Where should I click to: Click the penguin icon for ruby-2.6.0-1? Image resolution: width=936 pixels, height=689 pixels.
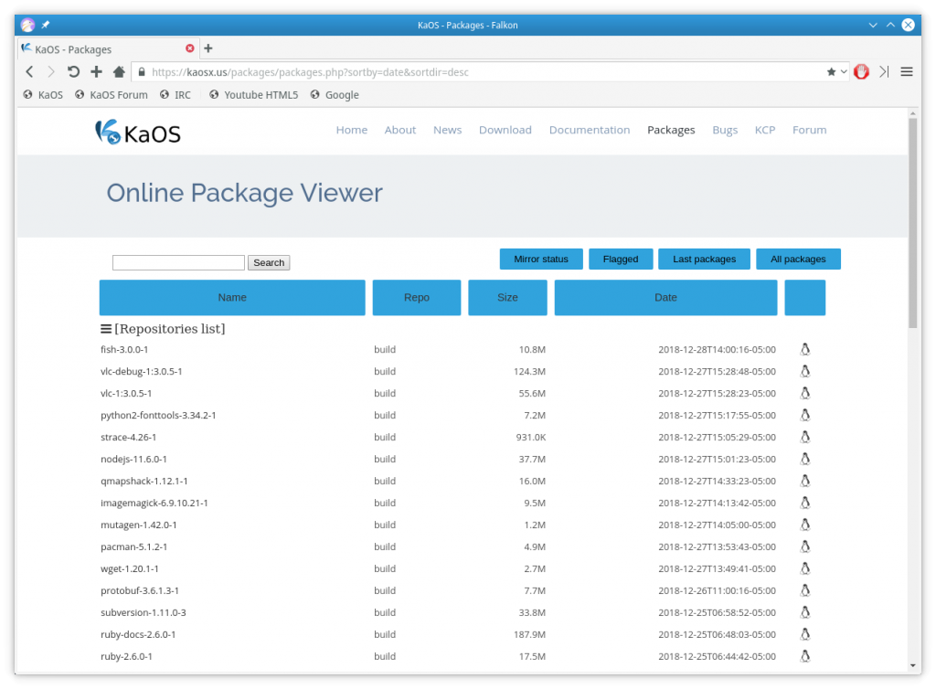coord(804,656)
